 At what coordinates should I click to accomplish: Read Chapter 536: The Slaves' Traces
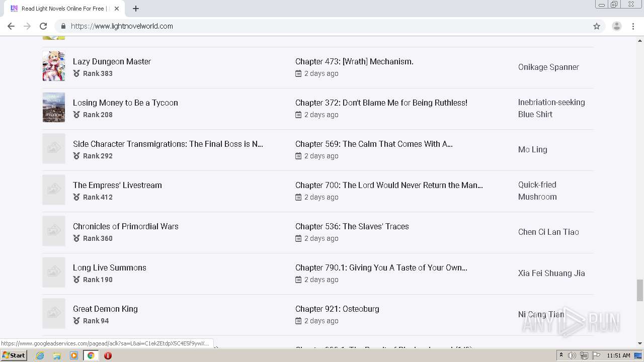[x=352, y=226]
